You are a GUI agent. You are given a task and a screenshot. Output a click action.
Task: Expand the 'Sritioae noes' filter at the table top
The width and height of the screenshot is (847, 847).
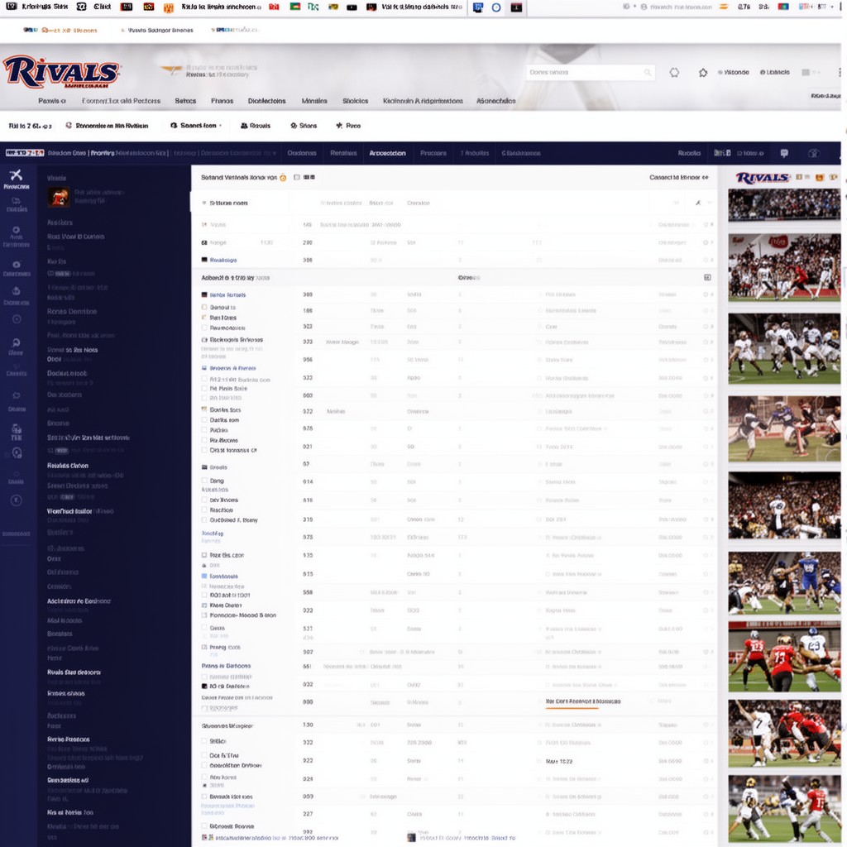tap(225, 203)
